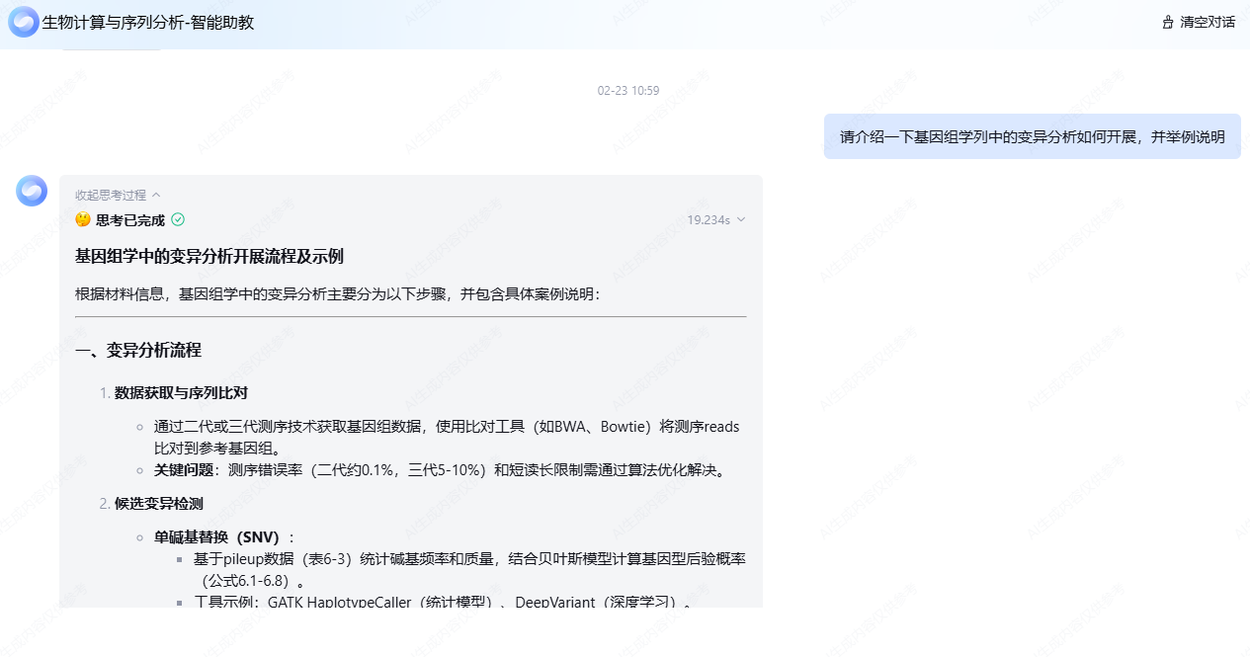The width and height of the screenshot is (1250, 657).
Task: Click the green checkmark after 思考已完成
Action: [178, 219]
